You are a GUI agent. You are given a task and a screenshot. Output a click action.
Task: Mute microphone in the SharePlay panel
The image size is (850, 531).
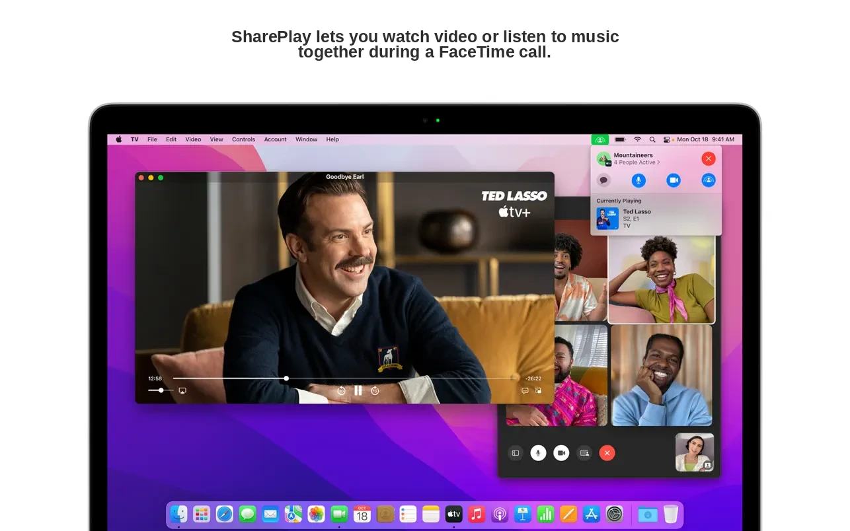(638, 180)
